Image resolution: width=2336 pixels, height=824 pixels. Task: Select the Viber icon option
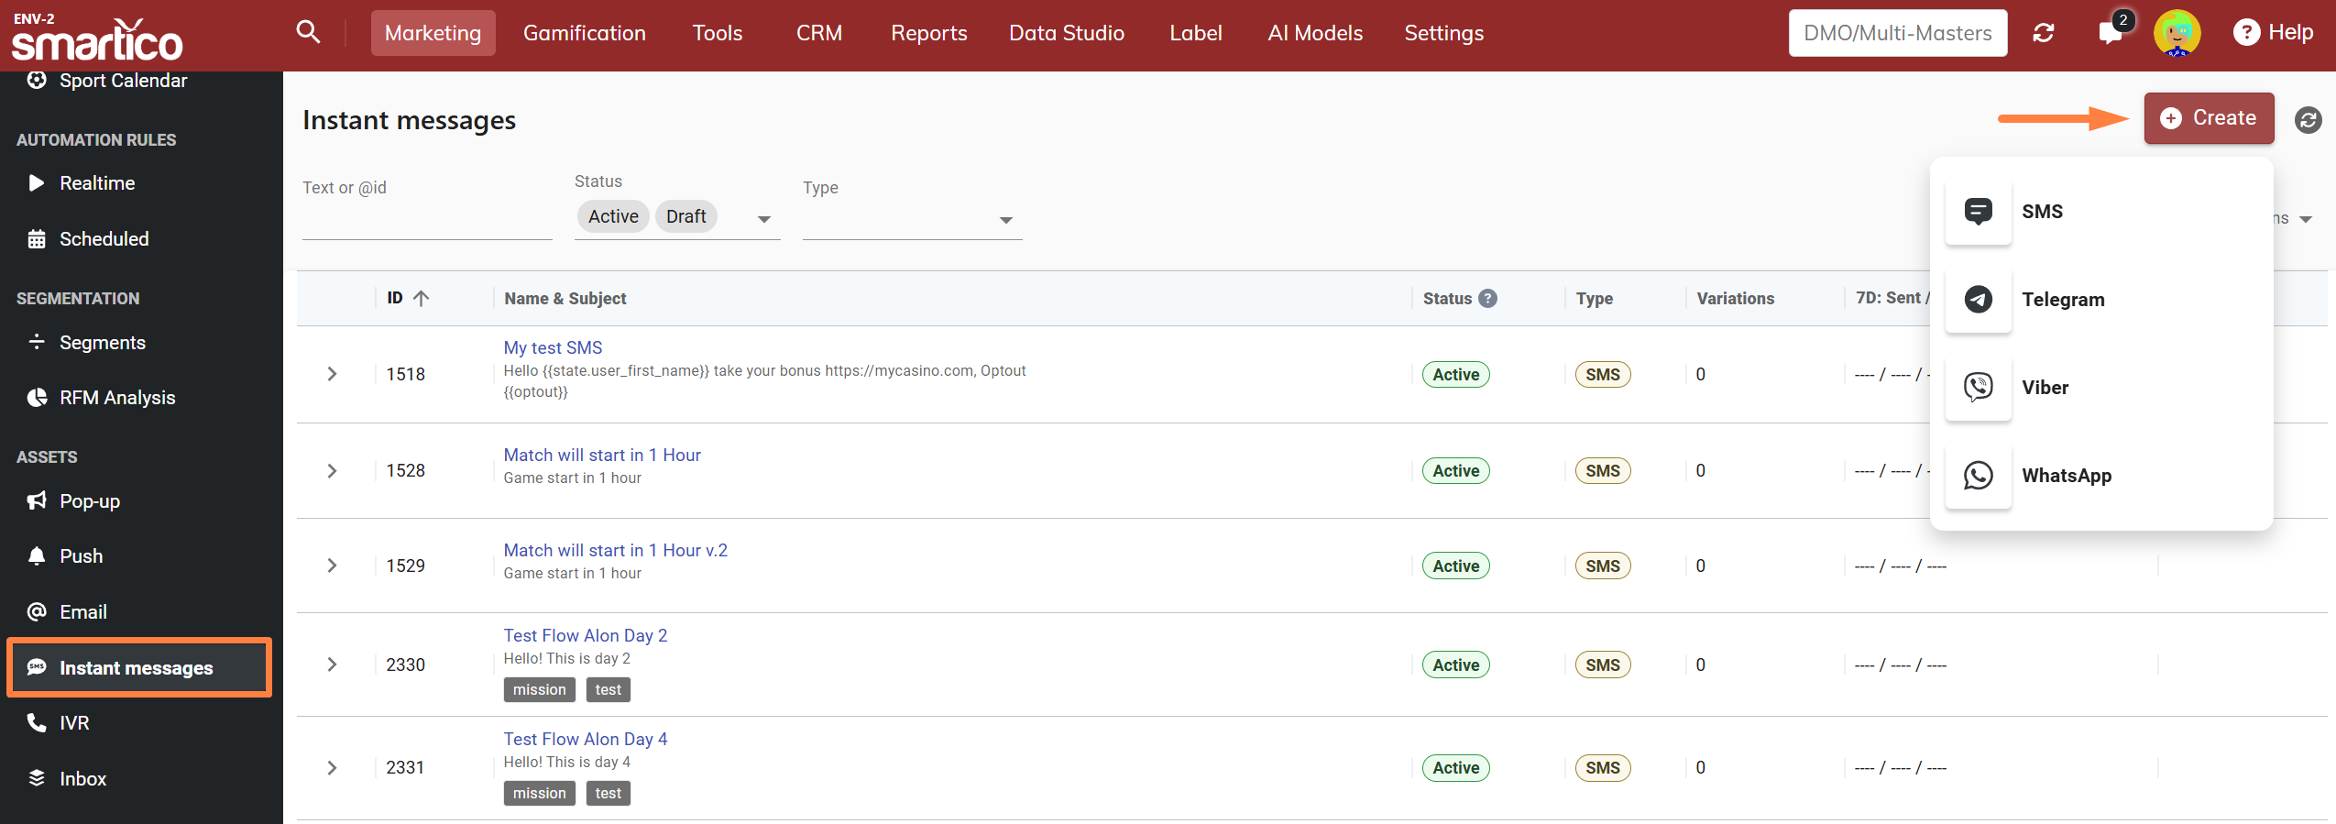pos(1978,388)
